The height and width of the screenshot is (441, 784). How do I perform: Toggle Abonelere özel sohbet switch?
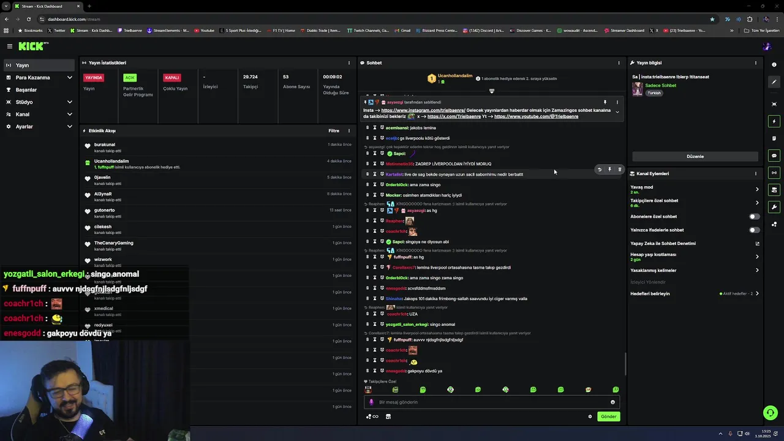(x=755, y=216)
